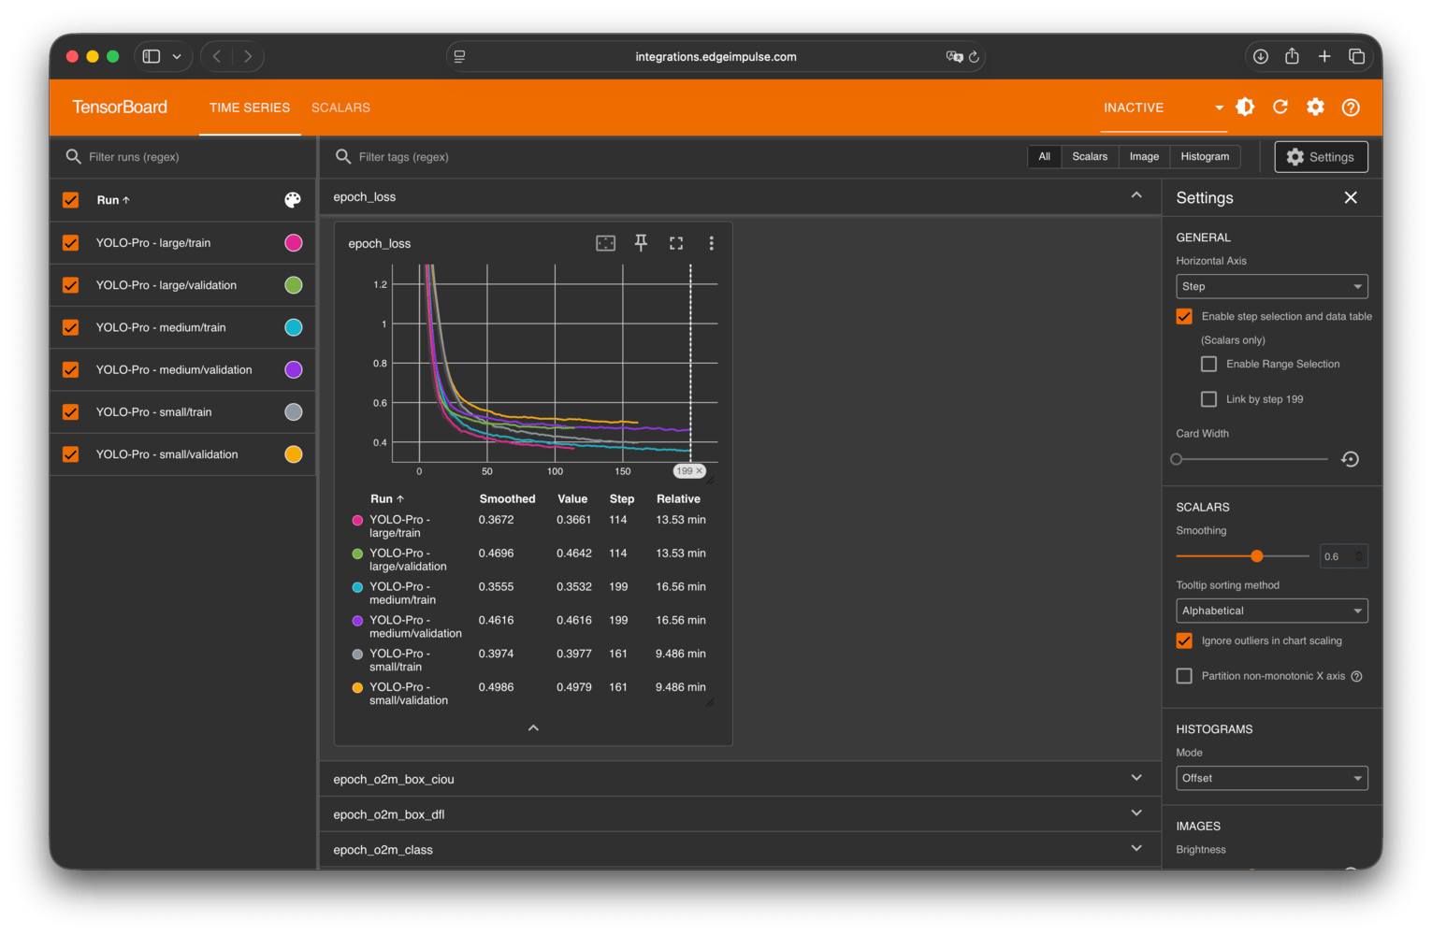Adjust the Smoothing slider handle
Screen dimensions: 1432x935
1257,556
